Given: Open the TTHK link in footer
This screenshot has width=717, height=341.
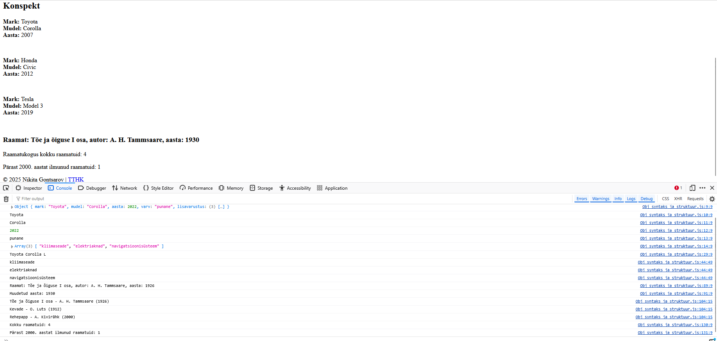Looking at the screenshot, I should [76, 180].
